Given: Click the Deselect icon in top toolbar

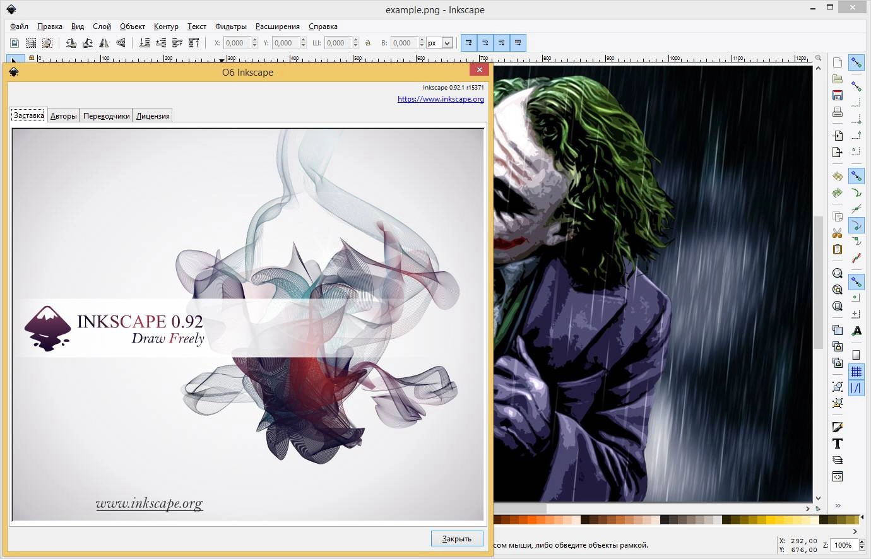Looking at the screenshot, I should point(47,43).
